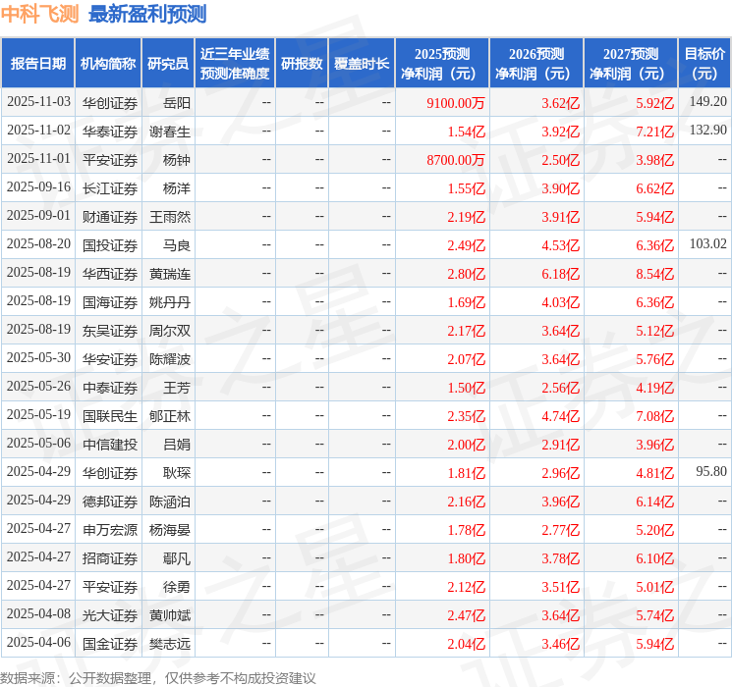Select the 研究员 column header
732x687 pixels.
click(168, 64)
